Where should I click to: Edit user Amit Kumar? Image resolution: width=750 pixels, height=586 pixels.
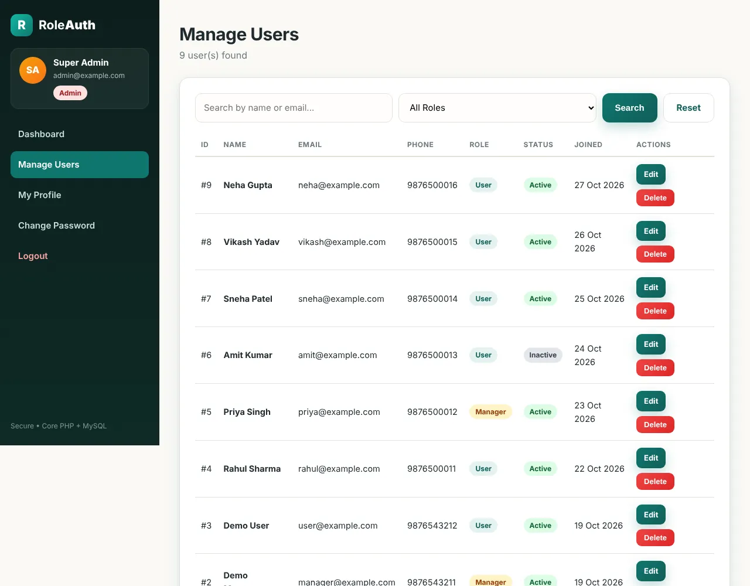click(x=651, y=344)
